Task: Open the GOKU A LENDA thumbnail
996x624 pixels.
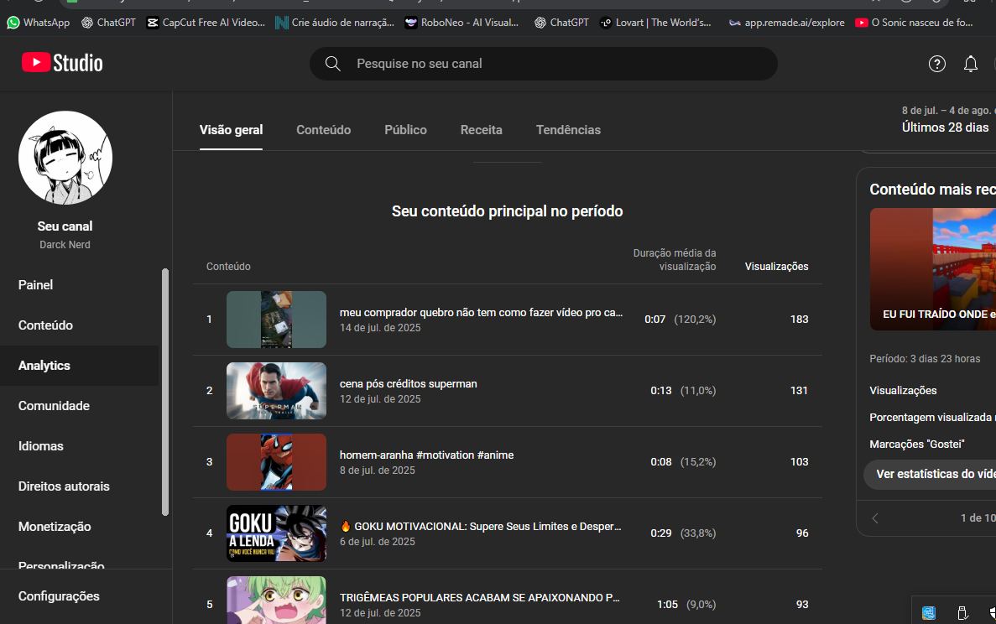Action: click(276, 533)
